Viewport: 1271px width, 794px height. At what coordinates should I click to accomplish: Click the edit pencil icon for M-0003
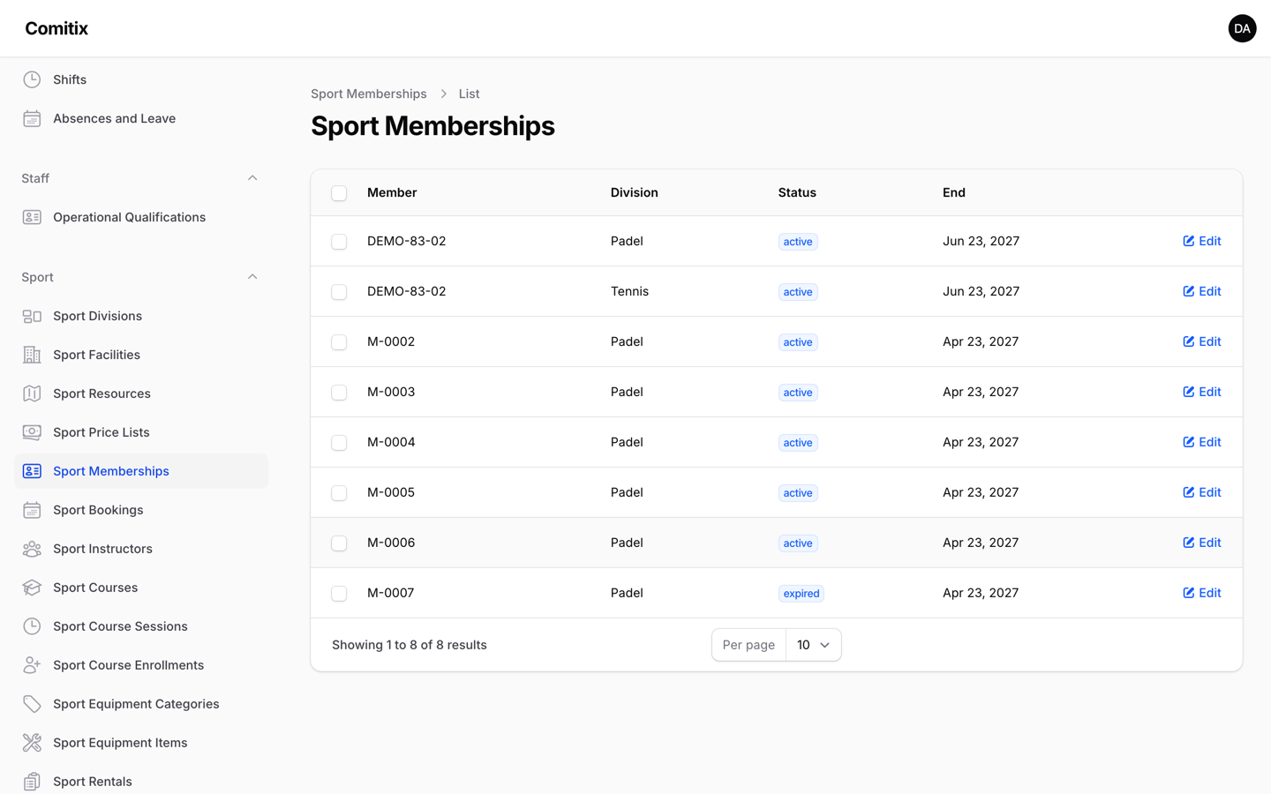[1189, 392]
